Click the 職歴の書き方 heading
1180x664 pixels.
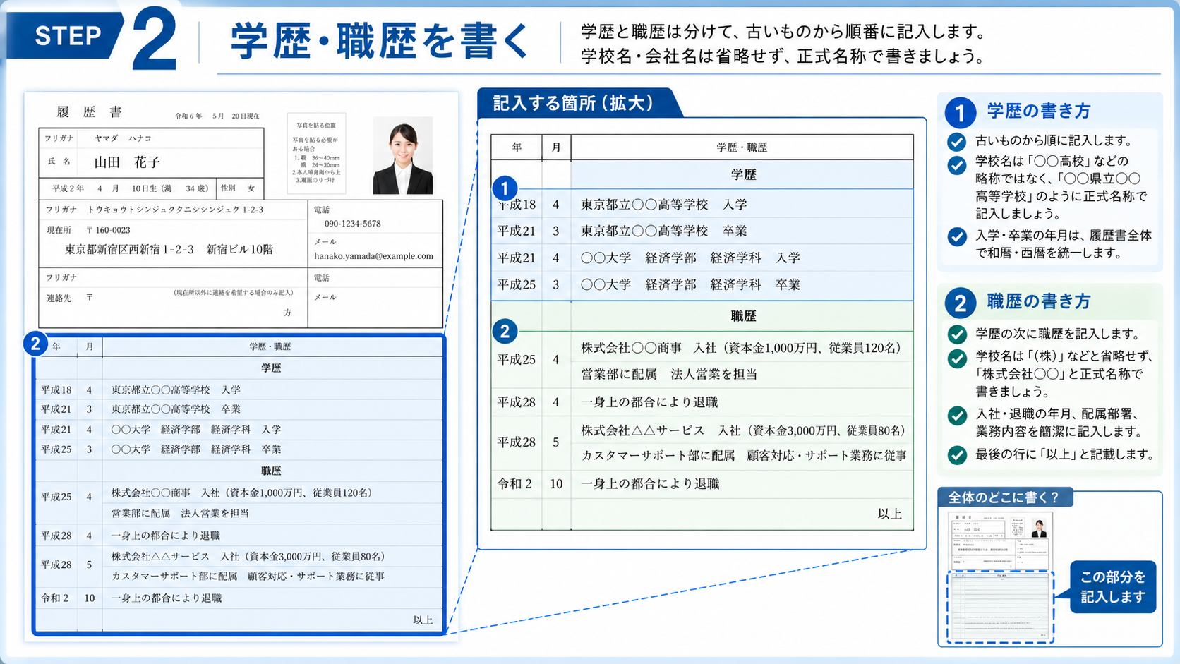pyautogui.click(x=1039, y=301)
